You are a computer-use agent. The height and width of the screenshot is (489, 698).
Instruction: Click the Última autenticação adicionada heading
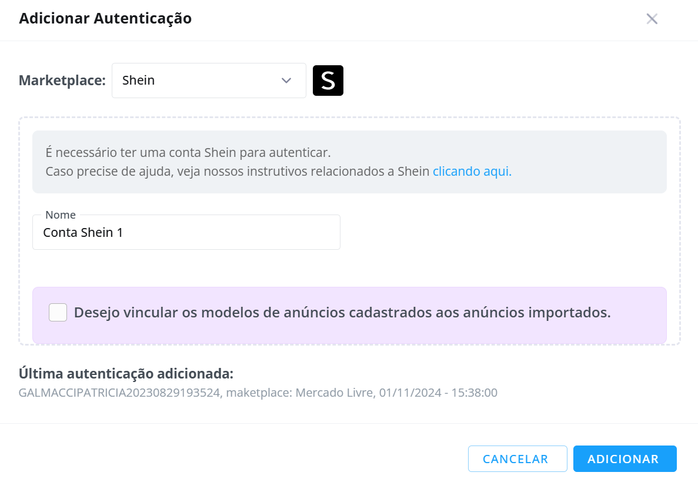(x=126, y=373)
